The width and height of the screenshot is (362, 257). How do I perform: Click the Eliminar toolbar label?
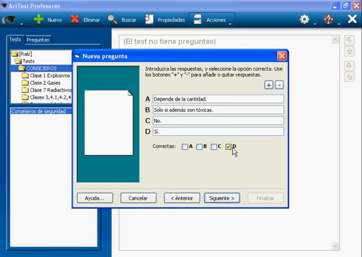click(92, 20)
